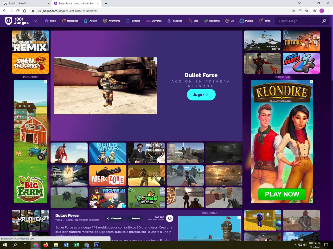The width and height of the screenshot is (333, 249).
Task: Close the bottom tower ad banner
Action: (239, 218)
